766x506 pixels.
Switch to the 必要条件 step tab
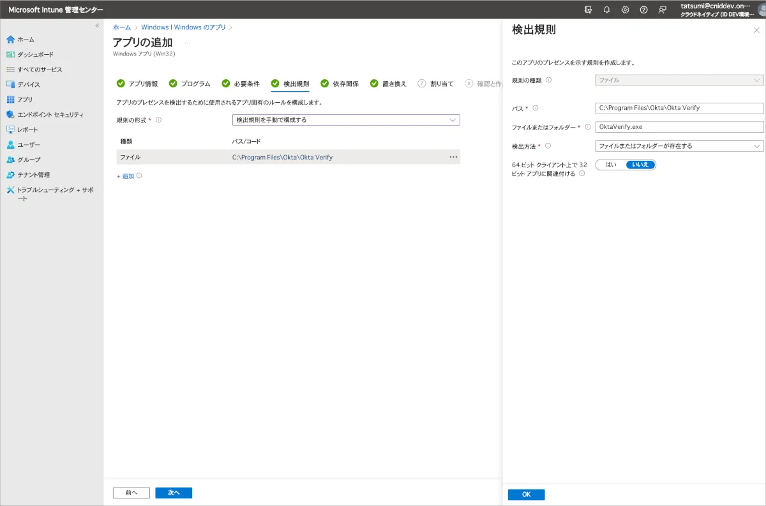pyautogui.click(x=241, y=84)
